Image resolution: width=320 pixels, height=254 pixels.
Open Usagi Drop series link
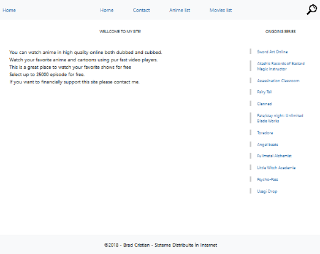[x=267, y=191]
